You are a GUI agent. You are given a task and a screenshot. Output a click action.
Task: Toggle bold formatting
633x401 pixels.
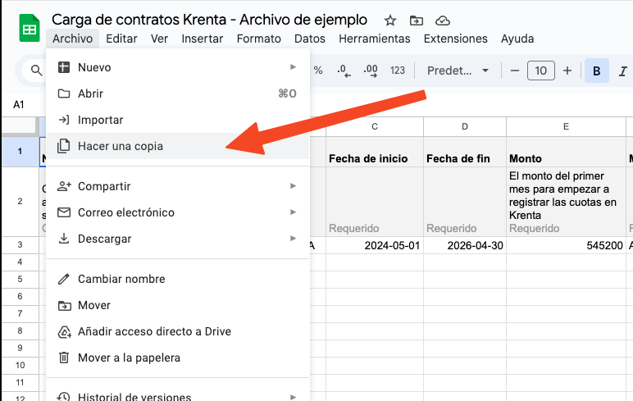pyautogui.click(x=597, y=71)
